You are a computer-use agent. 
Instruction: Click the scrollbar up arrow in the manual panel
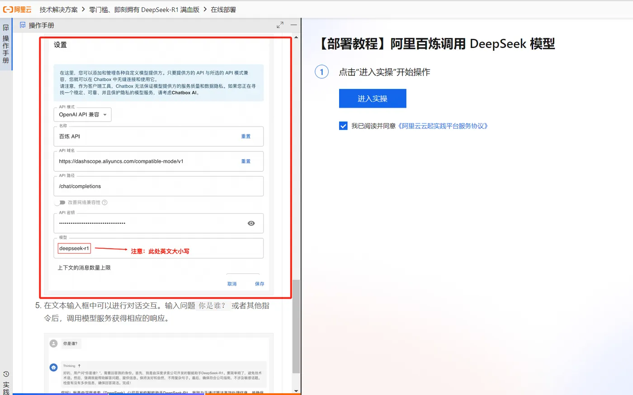296,37
